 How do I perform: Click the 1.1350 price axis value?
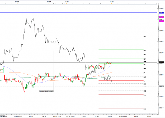pos(161,42)
